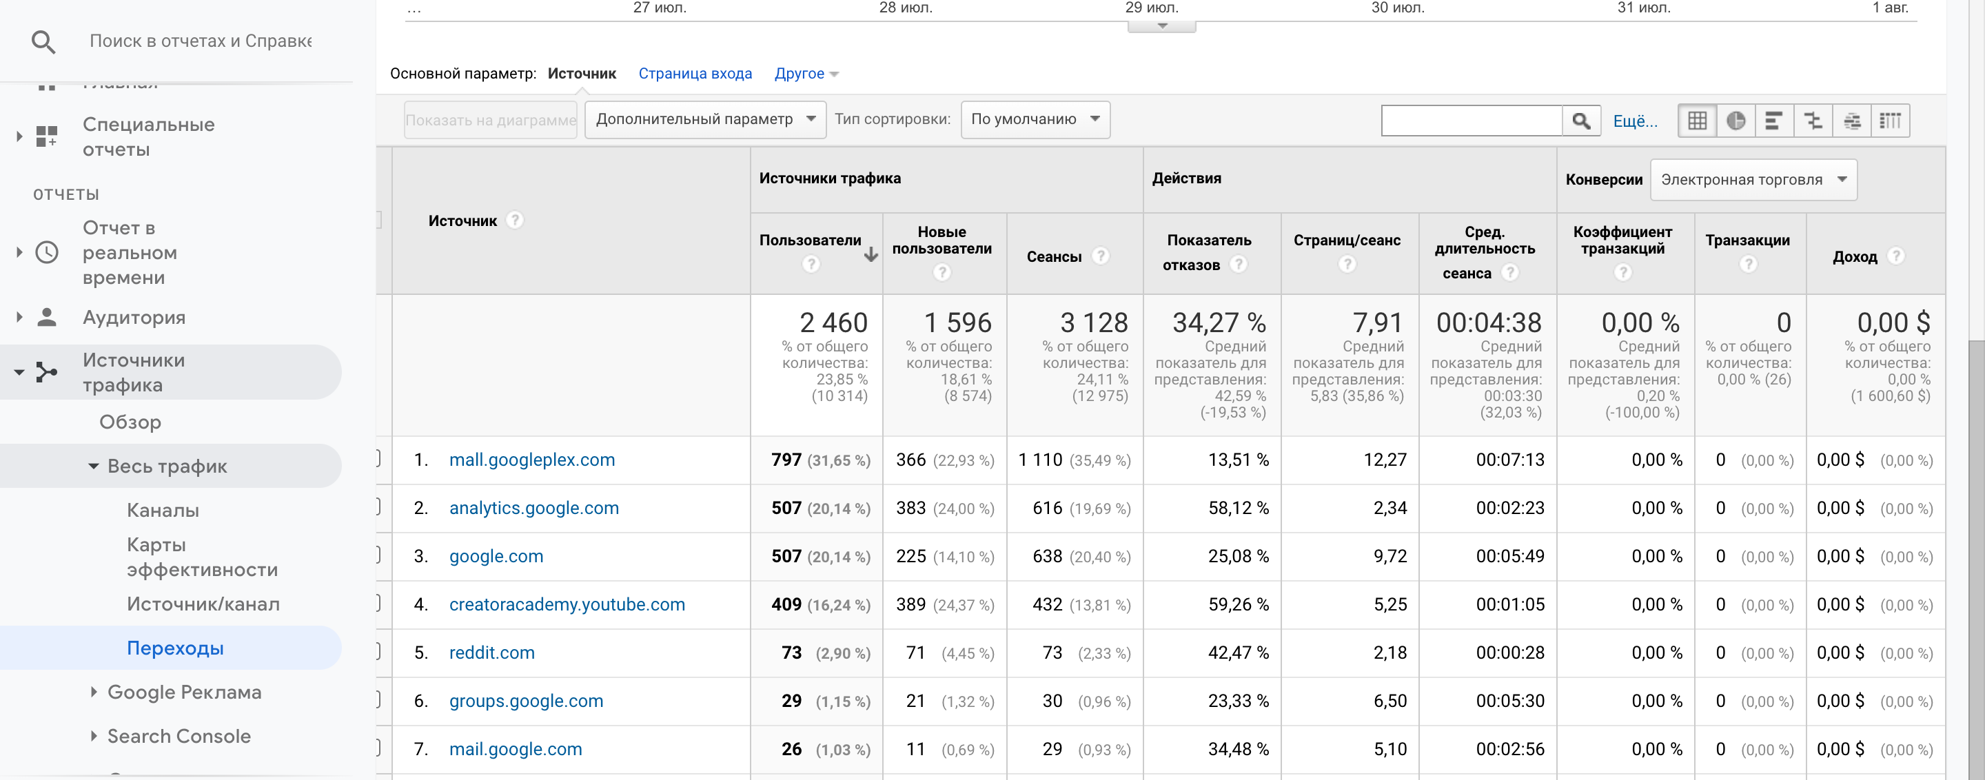Tick checkbox for analytics.google.com row
The width and height of the screenshot is (1985, 780).
point(378,507)
